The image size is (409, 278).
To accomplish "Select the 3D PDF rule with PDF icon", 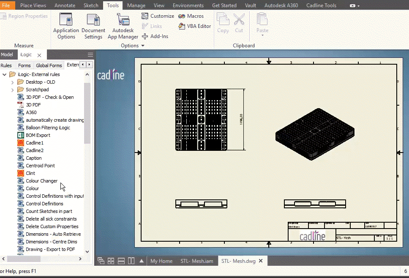I will click(x=29, y=105).
